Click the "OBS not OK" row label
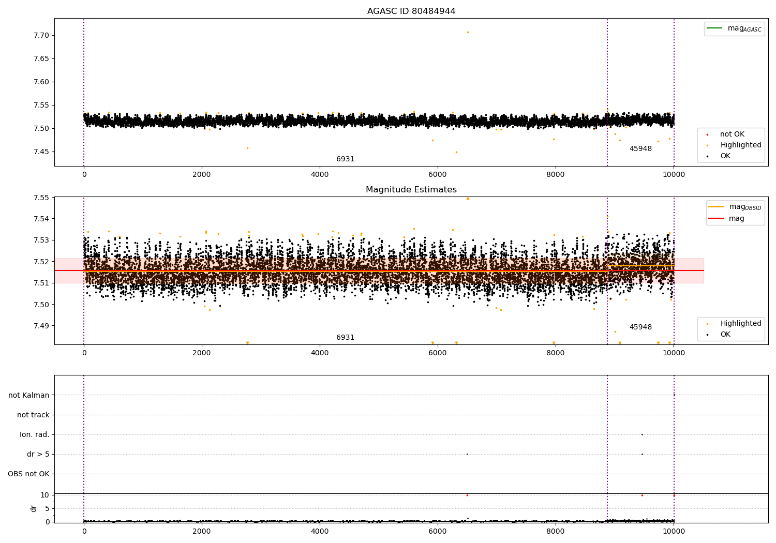Viewport: 776px width, 543px height. [28, 474]
